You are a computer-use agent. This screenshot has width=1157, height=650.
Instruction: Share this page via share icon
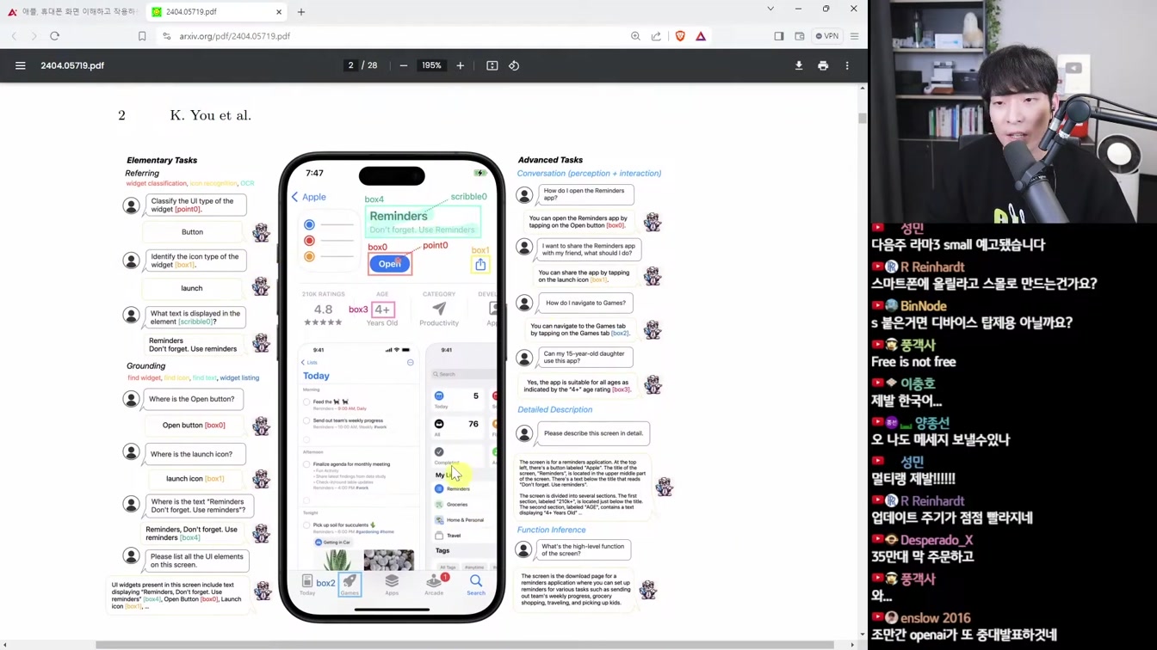pyautogui.click(x=656, y=36)
